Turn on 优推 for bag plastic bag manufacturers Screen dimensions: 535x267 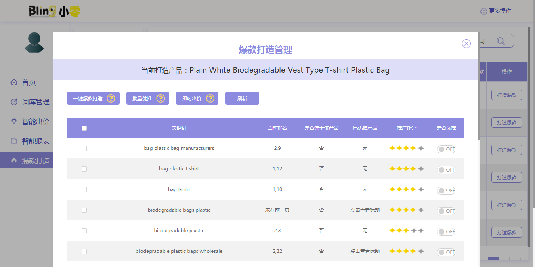446,149
